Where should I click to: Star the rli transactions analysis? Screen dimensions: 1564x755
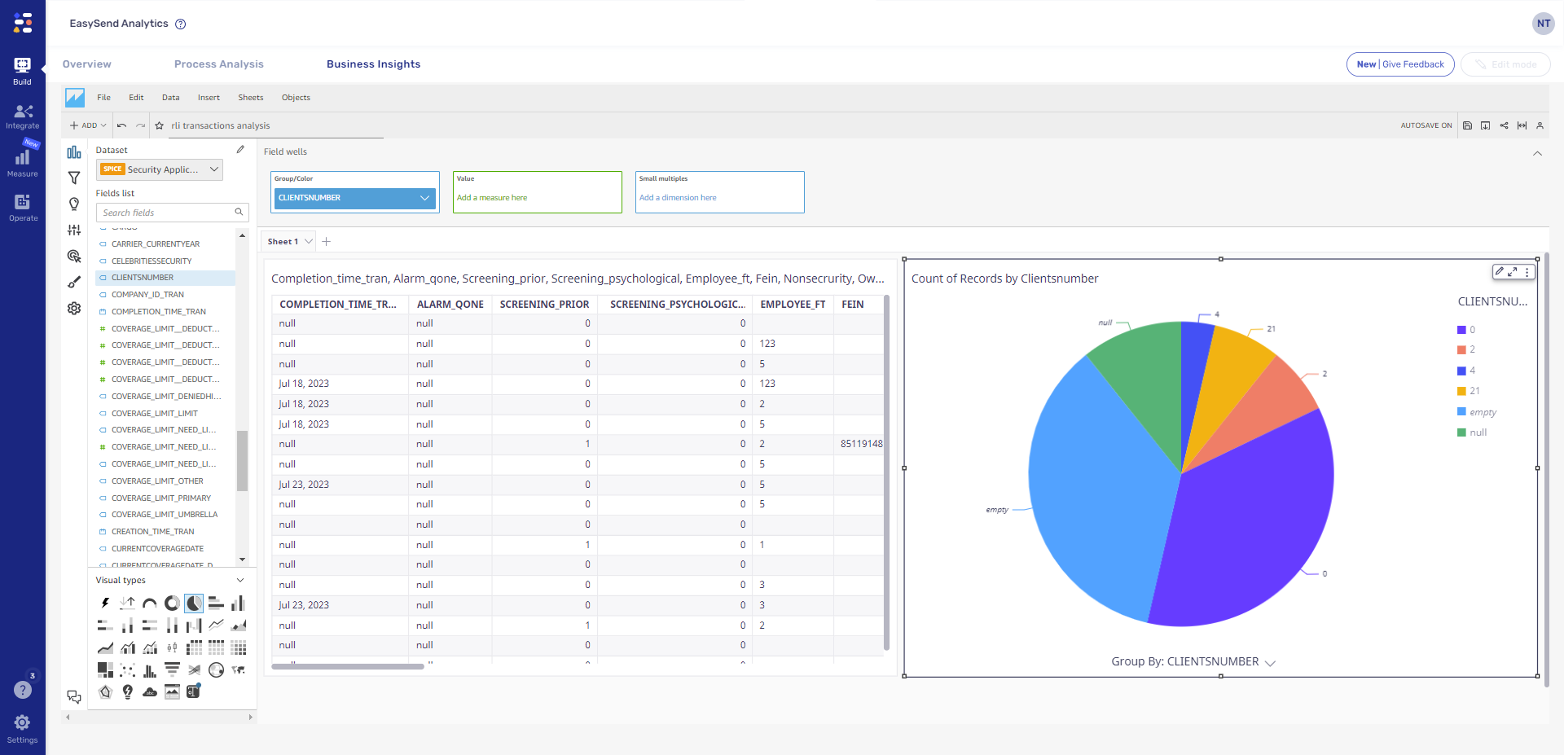pos(159,125)
